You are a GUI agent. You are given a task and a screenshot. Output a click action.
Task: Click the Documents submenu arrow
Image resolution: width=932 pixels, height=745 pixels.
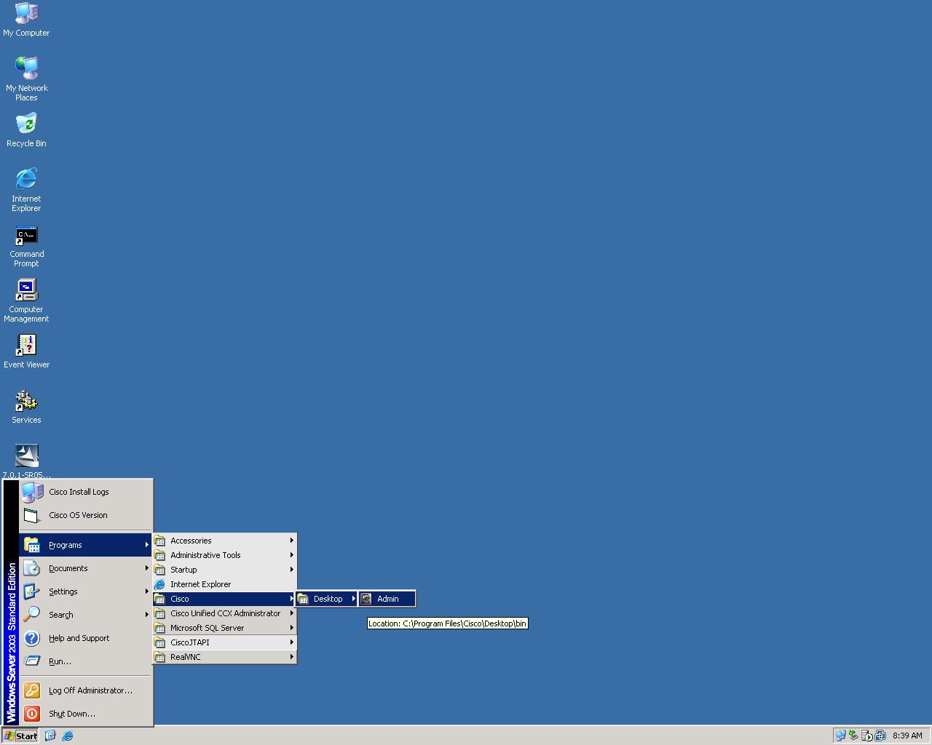tap(146, 568)
